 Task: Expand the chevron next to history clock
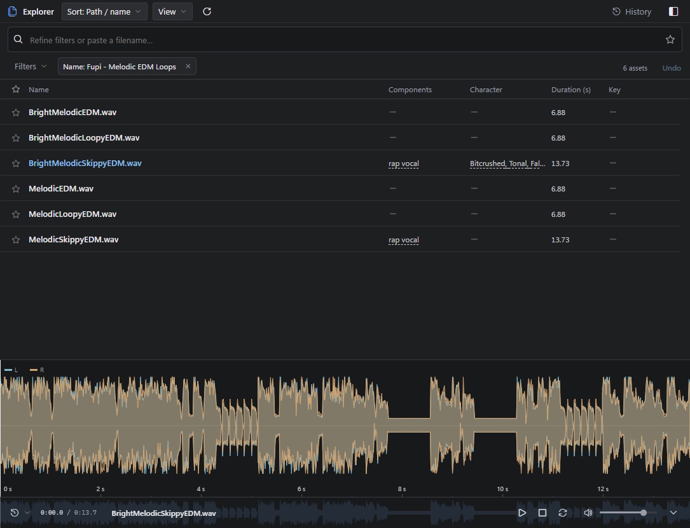[27, 513]
